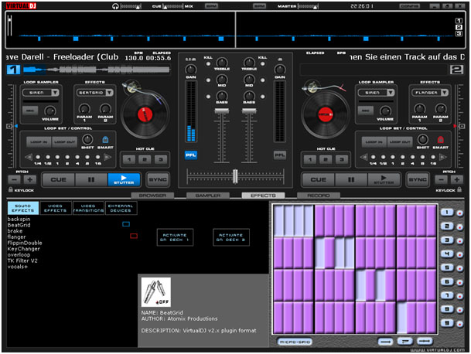The height and width of the screenshot is (354, 471).
Task: Click the BeatGrid effect thumbnail image
Action: coord(156,292)
